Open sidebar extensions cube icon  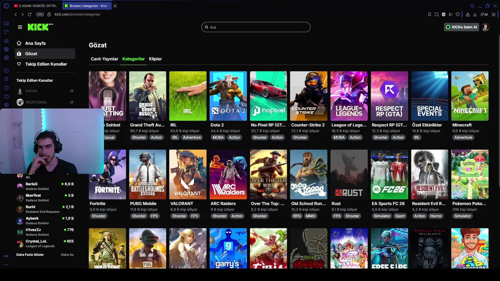[x=6, y=96]
